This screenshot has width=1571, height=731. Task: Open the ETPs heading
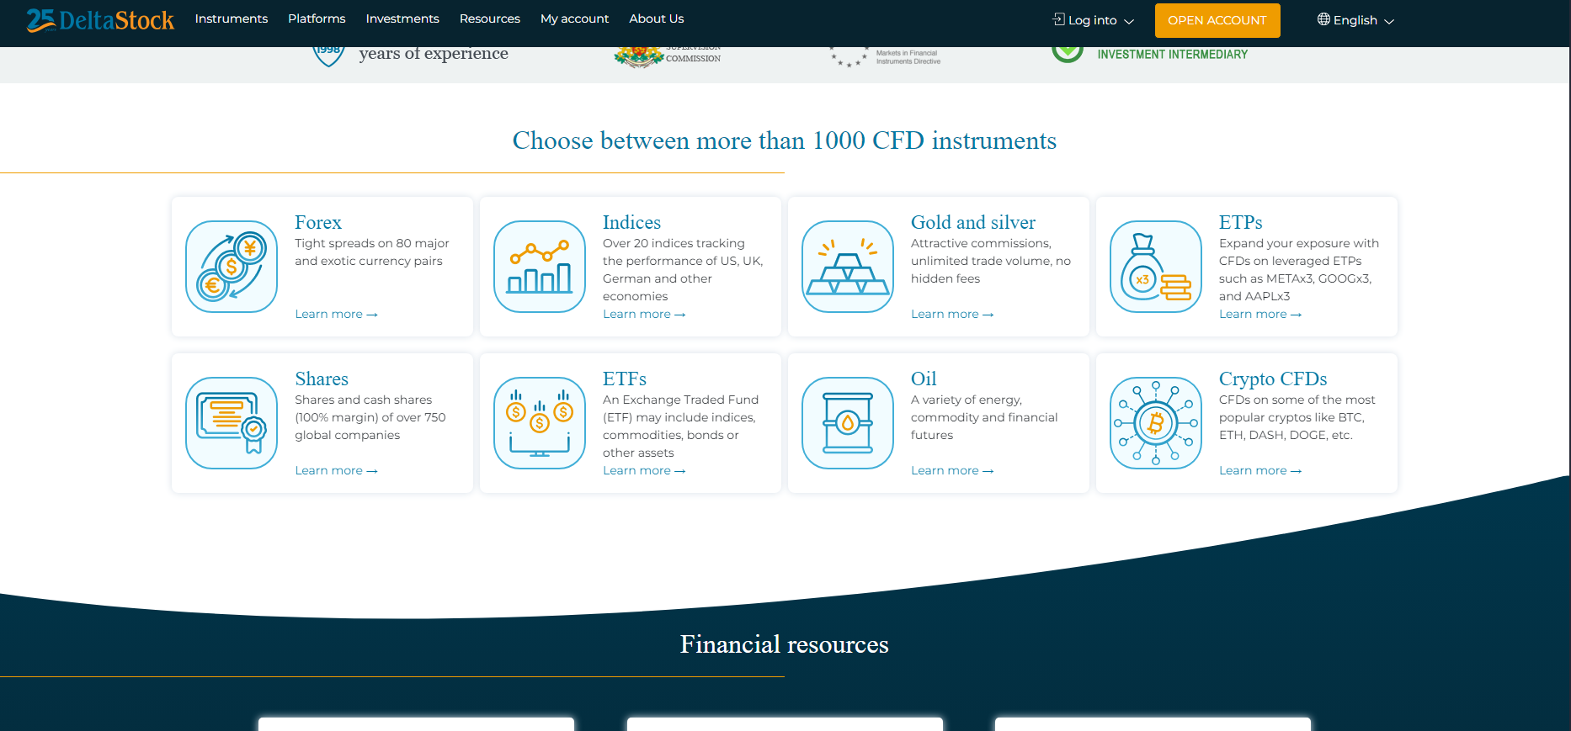point(1241,222)
